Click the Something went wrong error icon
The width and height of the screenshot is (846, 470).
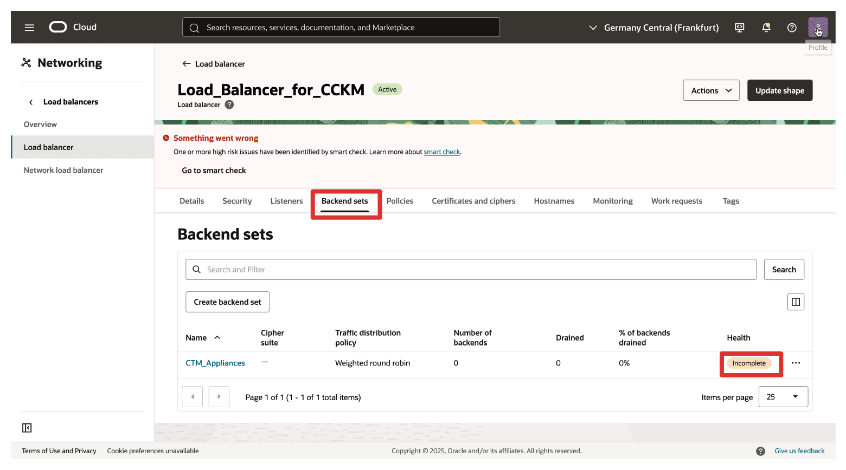point(166,138)
